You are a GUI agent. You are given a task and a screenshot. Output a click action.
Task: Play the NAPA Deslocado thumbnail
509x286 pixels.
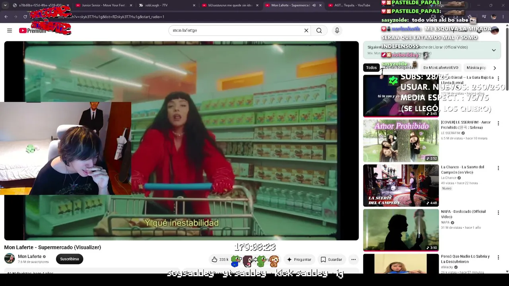click(401, 230)
